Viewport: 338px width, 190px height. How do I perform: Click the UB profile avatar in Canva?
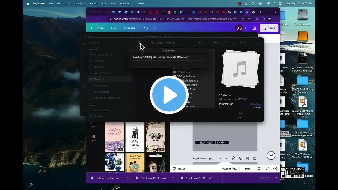tap(239, 28)
